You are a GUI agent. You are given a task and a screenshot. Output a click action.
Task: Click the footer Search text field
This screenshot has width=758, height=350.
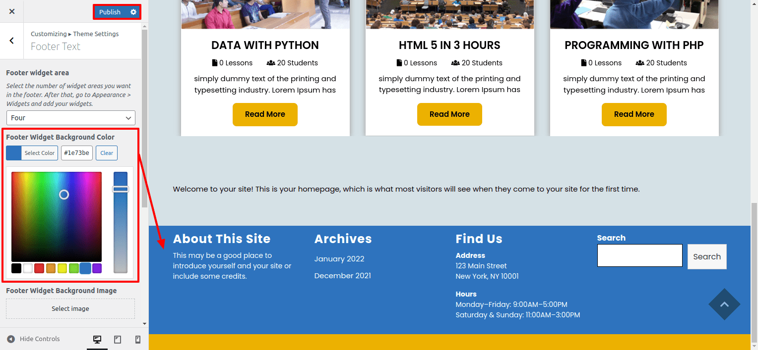639,255
